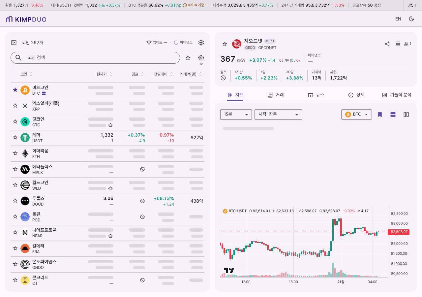Unfavorite 비트코인 with its star
Screen dimensions: 422x297
15,90
